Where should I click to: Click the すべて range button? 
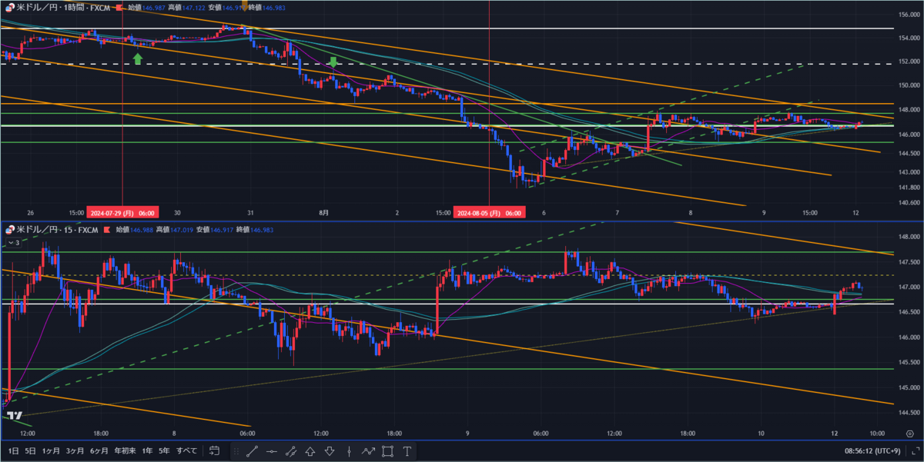(185, 451)
